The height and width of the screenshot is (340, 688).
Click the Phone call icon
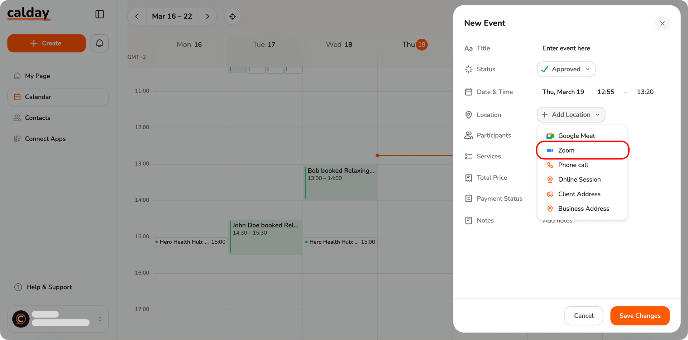tap(549, 165)
